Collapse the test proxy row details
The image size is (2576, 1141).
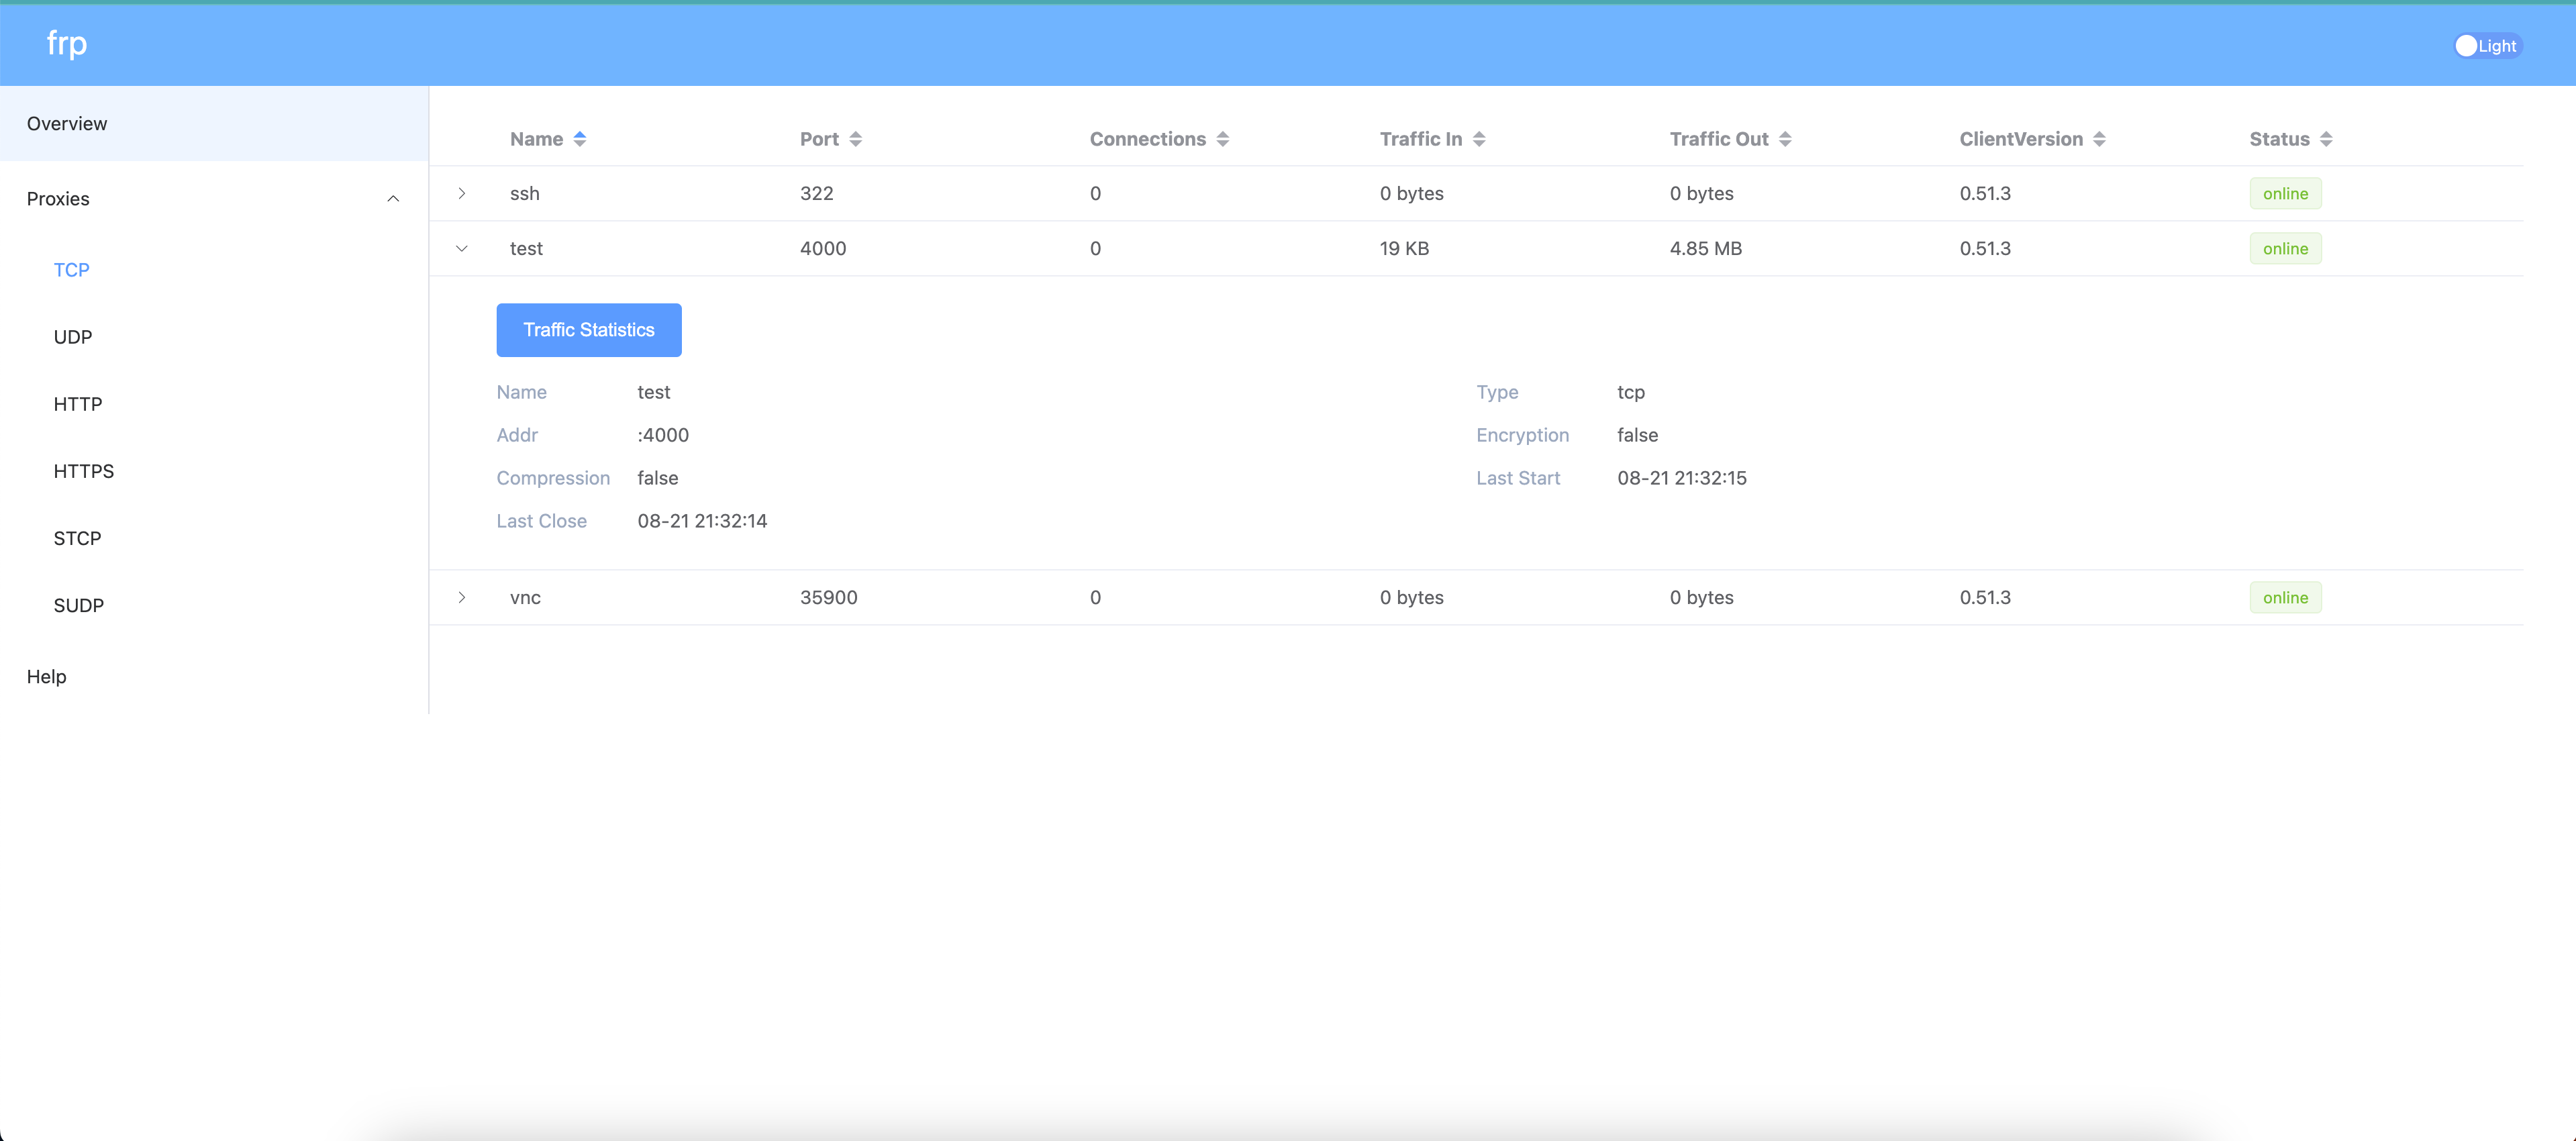pos(462,248)
